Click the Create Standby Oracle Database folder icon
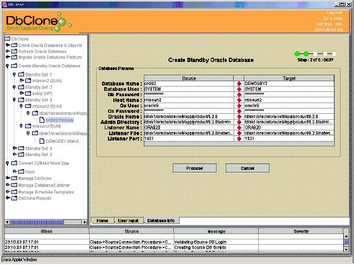 (14, 66)
